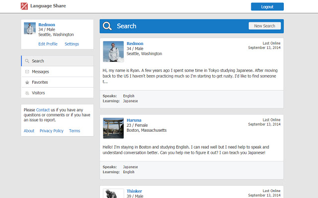Open Messages from the sidebar menu
The image size is (318, 198).
point(40,72)
